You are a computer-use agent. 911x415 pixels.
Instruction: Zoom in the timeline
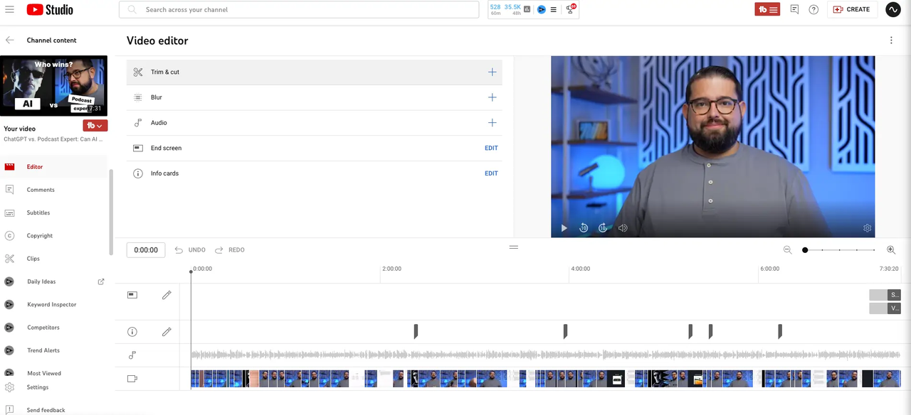(x=891, y=250)
